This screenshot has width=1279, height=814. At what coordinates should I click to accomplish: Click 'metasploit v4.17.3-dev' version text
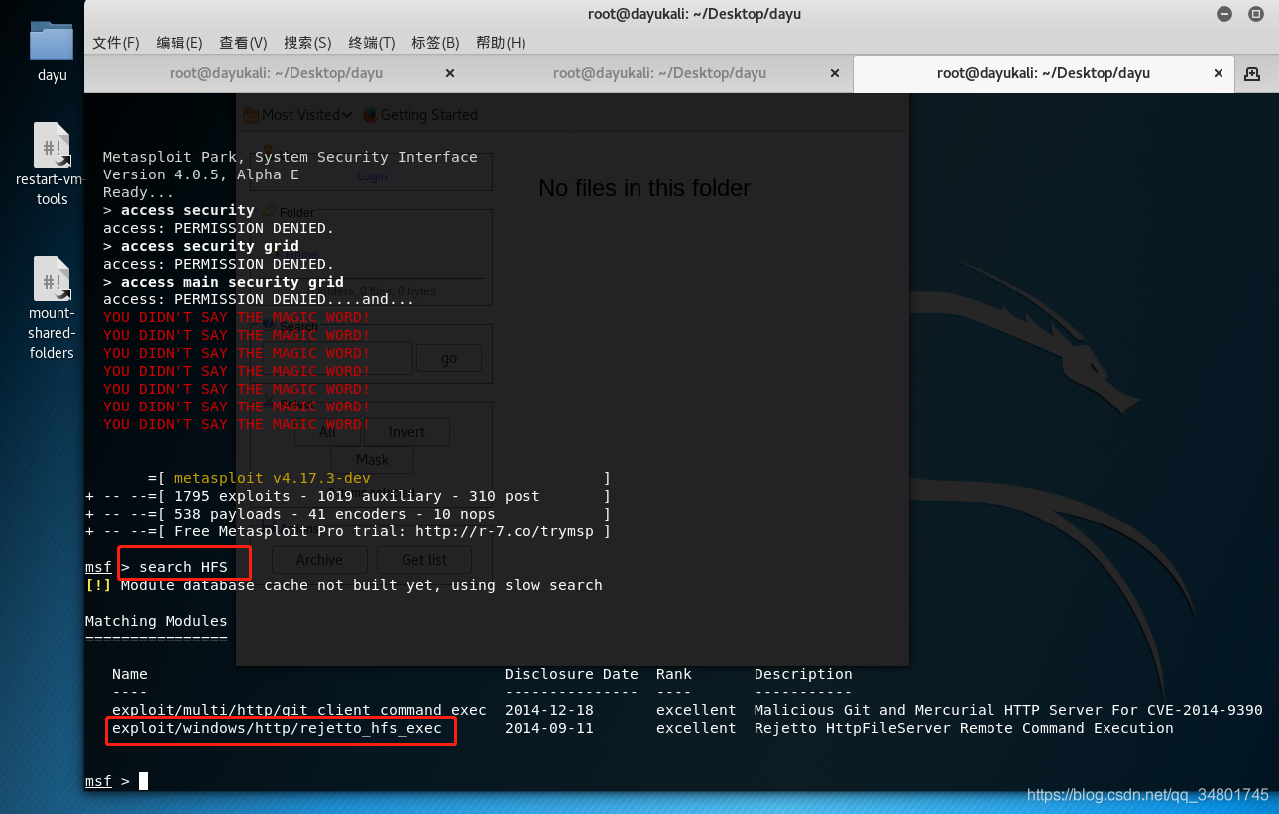(x=273, y=478)
